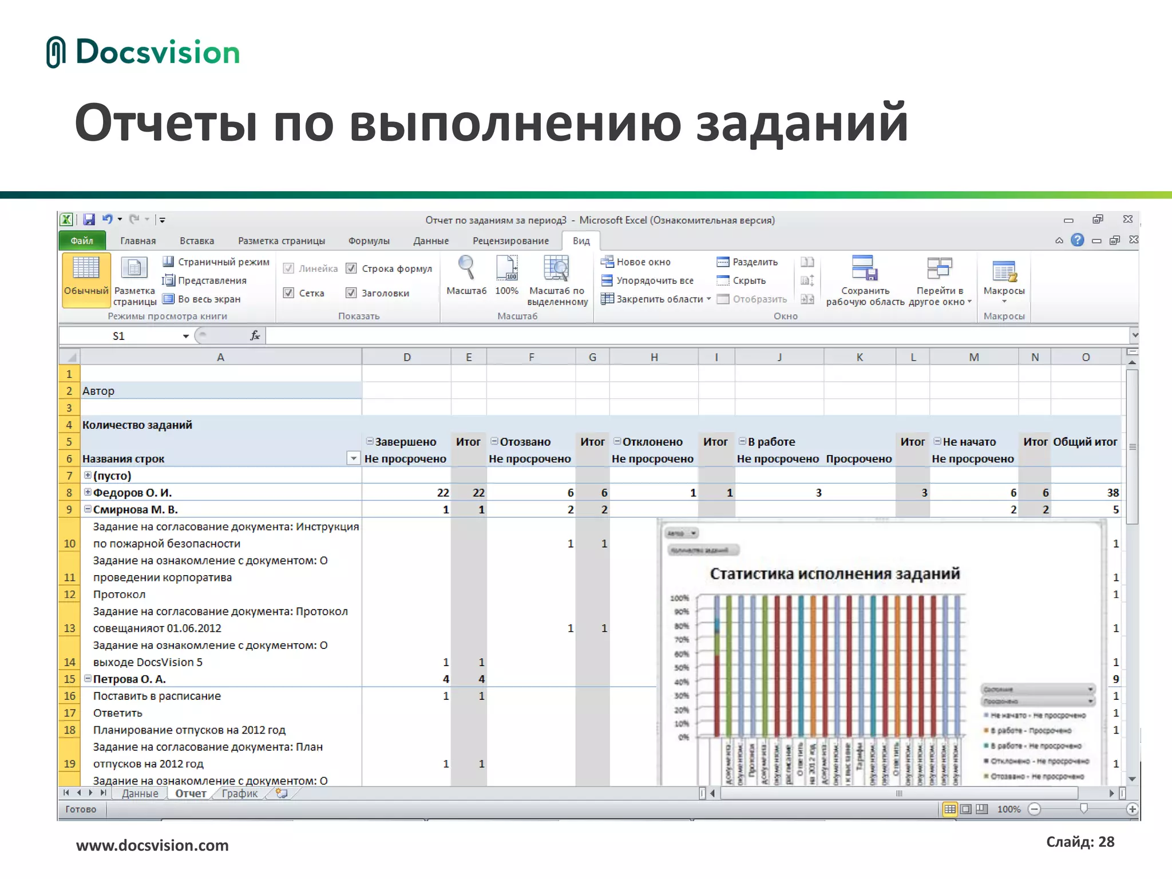Select normal view icon in status bar
Viewport: 1172px width, 879px height.
[950, 809]
